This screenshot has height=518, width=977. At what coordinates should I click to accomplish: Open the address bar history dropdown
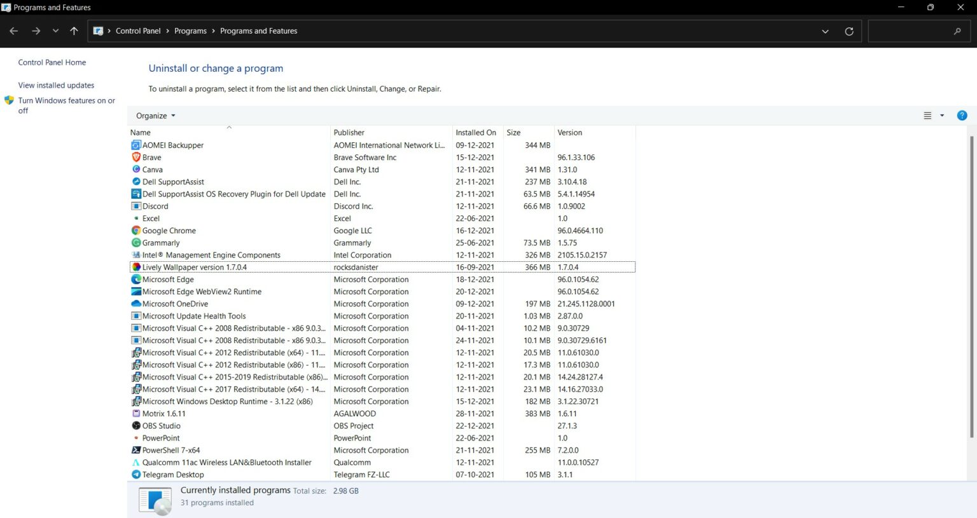coord(825,31)
